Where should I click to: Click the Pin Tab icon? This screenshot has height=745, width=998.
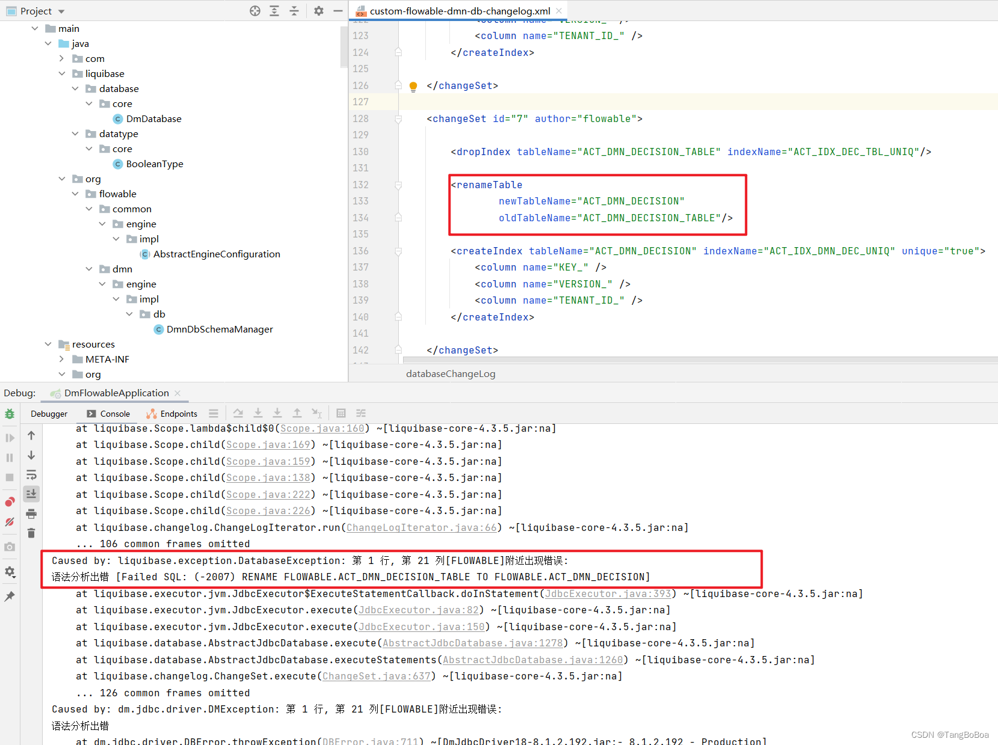(10, 596)
